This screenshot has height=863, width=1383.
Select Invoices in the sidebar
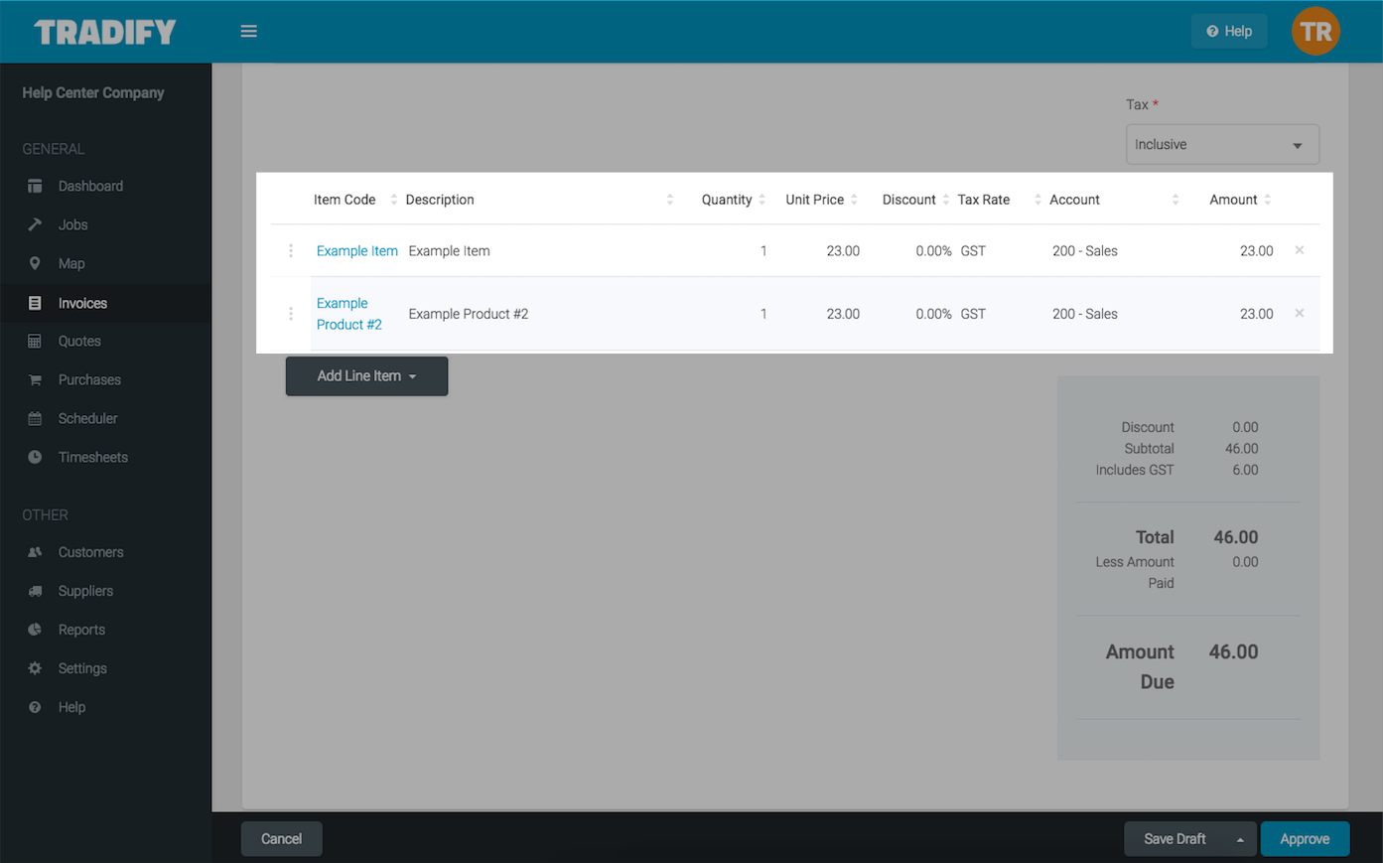coord(82,303)
